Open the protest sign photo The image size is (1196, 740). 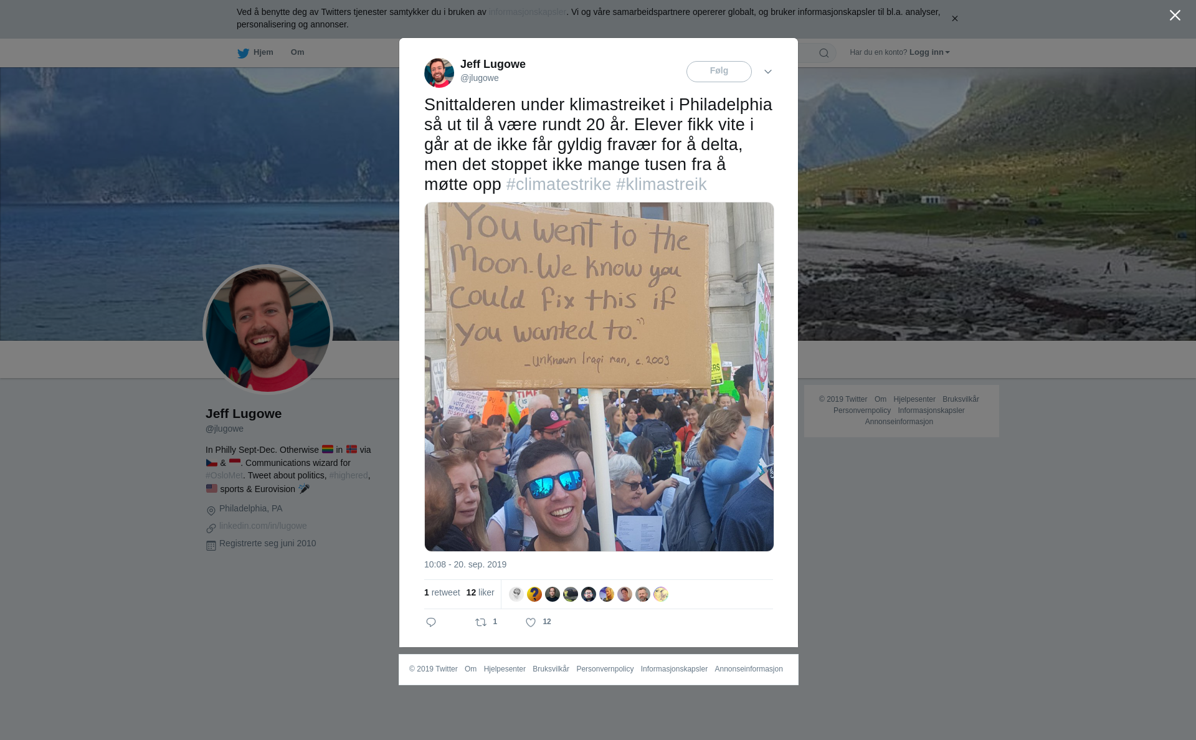tap(599, 377)
